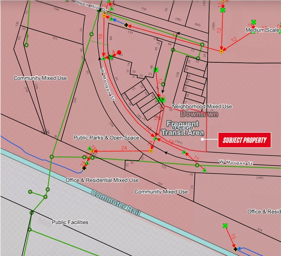Click the green ring manhole near parcel 24 and 53
This screenshot has height=256, width=281.
coord(198,58)
